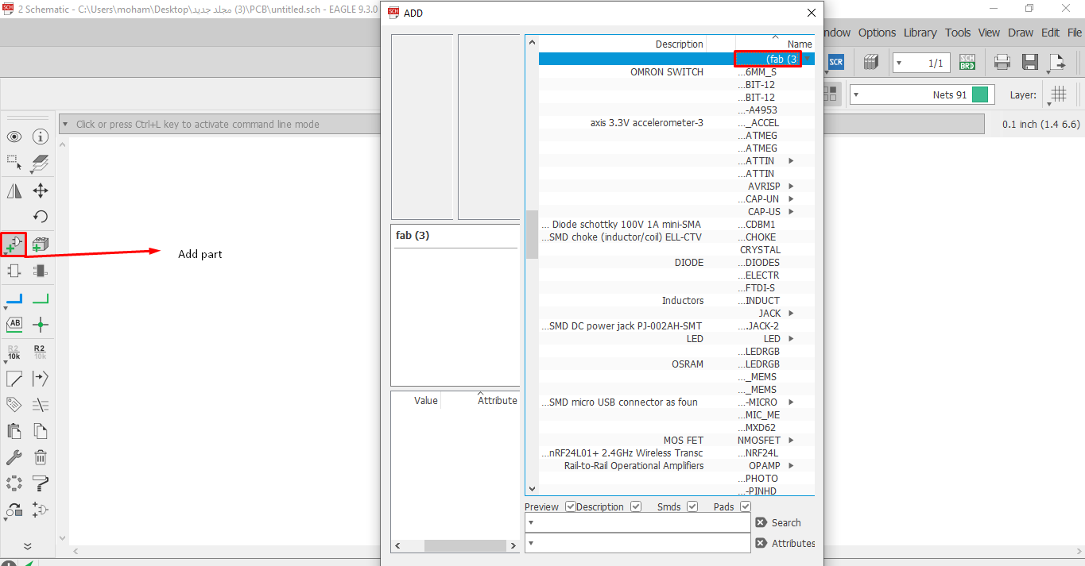Activate the Group selection tool
Screen dimensions: 1085x566
pyautogui.click(x=14, y=163)
